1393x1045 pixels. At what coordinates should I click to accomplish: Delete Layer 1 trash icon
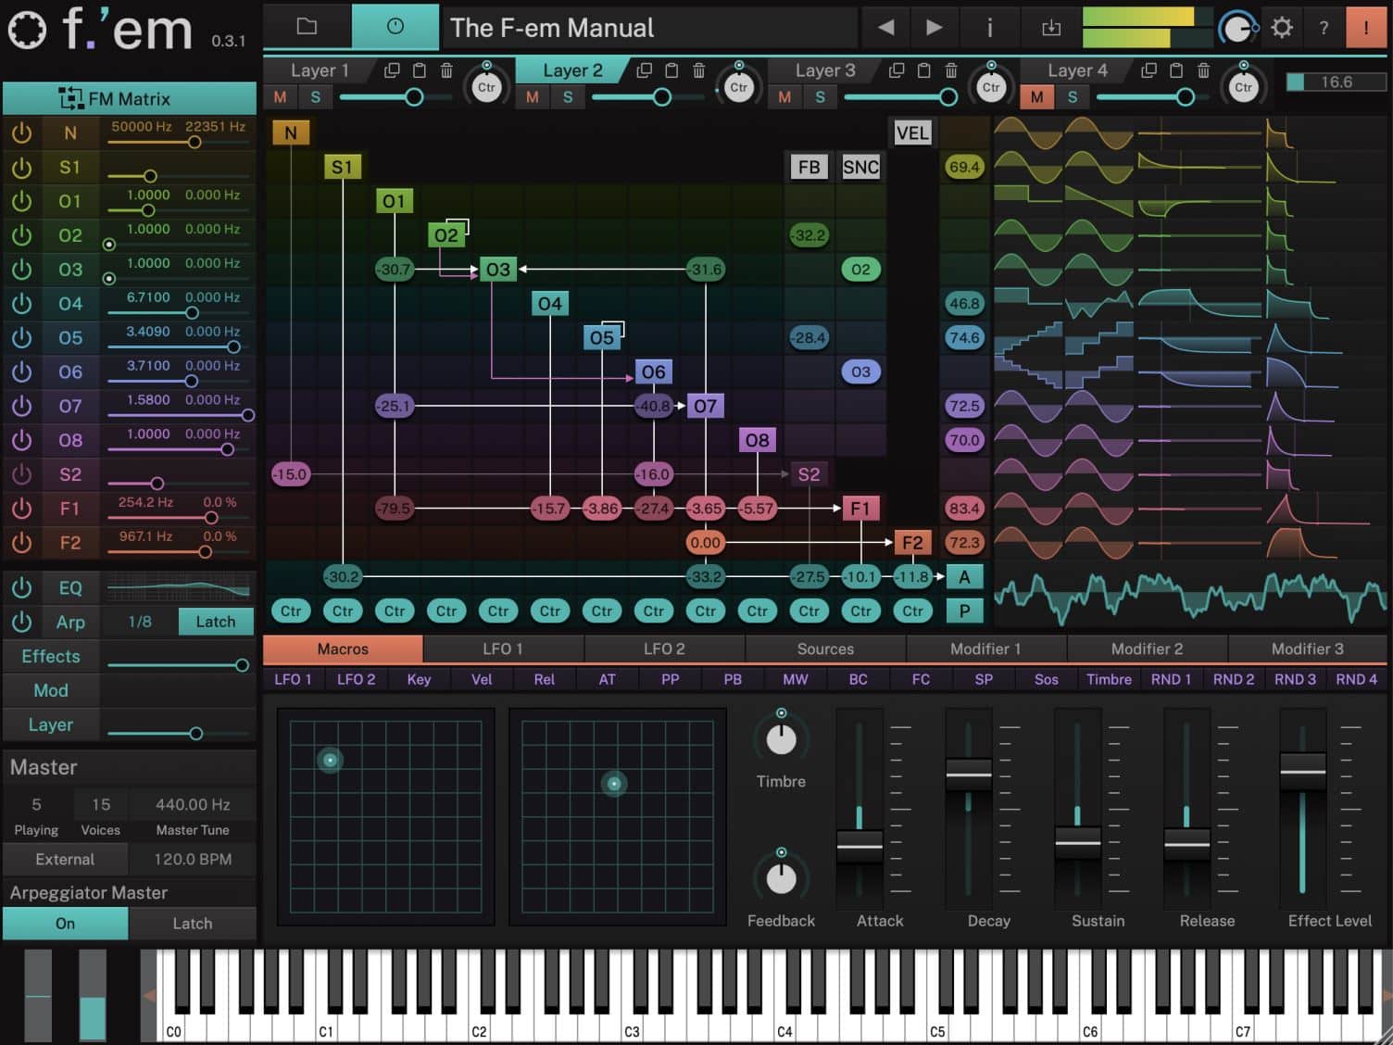coord(446,70)
